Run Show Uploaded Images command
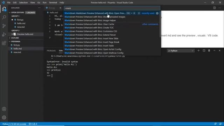 tap(112, 17)
